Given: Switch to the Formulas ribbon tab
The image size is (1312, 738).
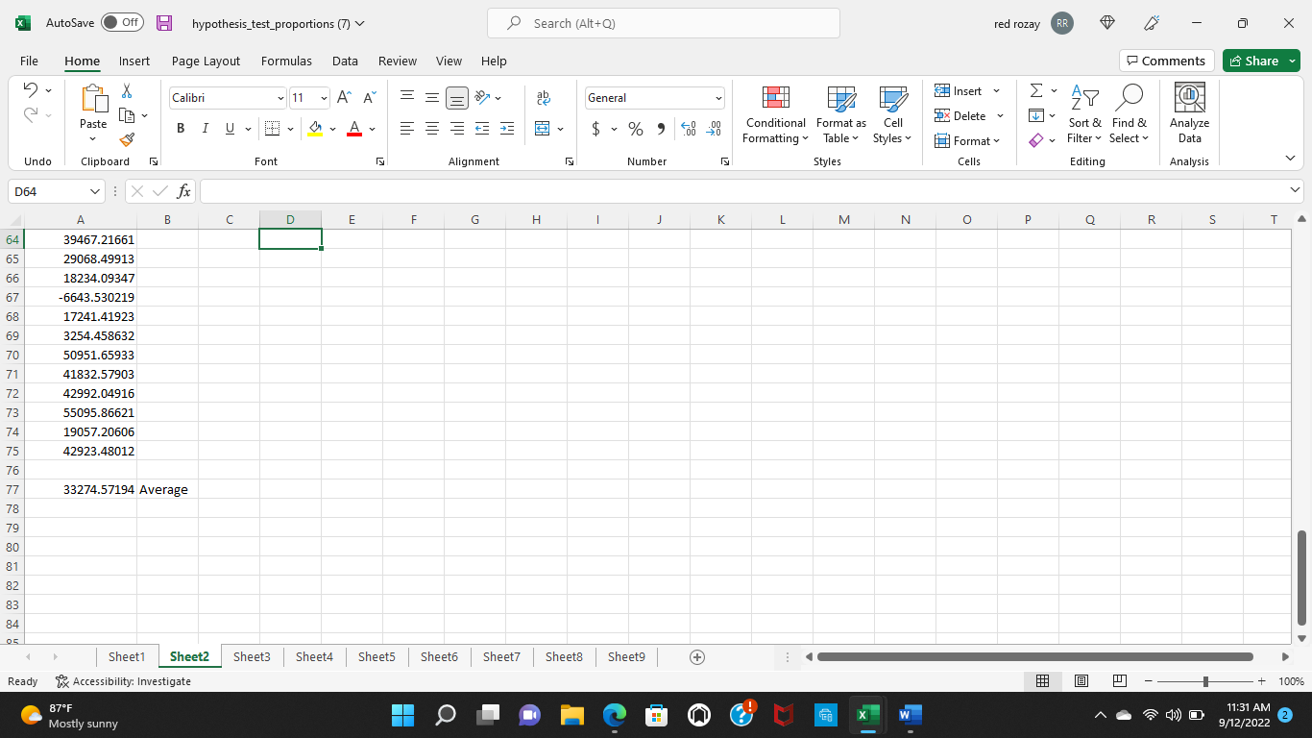Looking at the screenshot, I should point(286,61).
